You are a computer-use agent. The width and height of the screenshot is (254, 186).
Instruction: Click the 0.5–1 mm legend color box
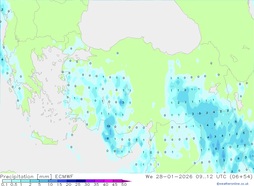(x=16, y=181)
